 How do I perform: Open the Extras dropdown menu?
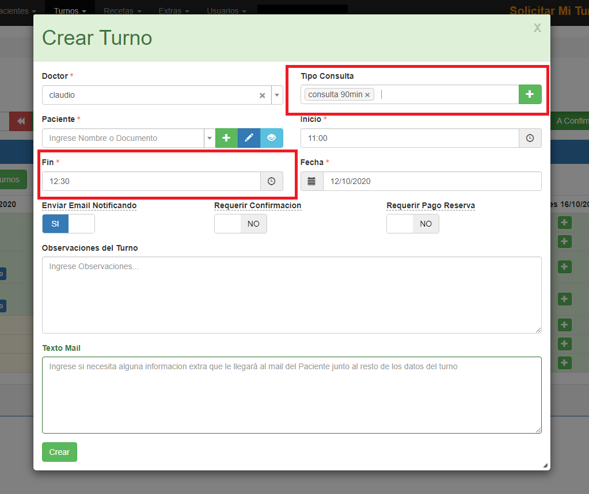click(x=173, y=11)
